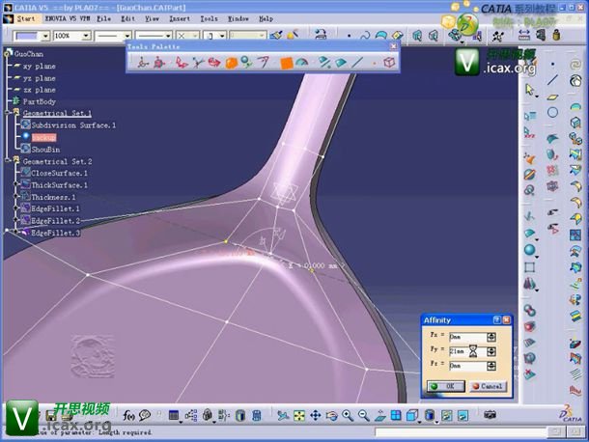Expand Geometrical Set.1 tree node
The width and height of the screenshot is (589, 442).
(7, 114)
